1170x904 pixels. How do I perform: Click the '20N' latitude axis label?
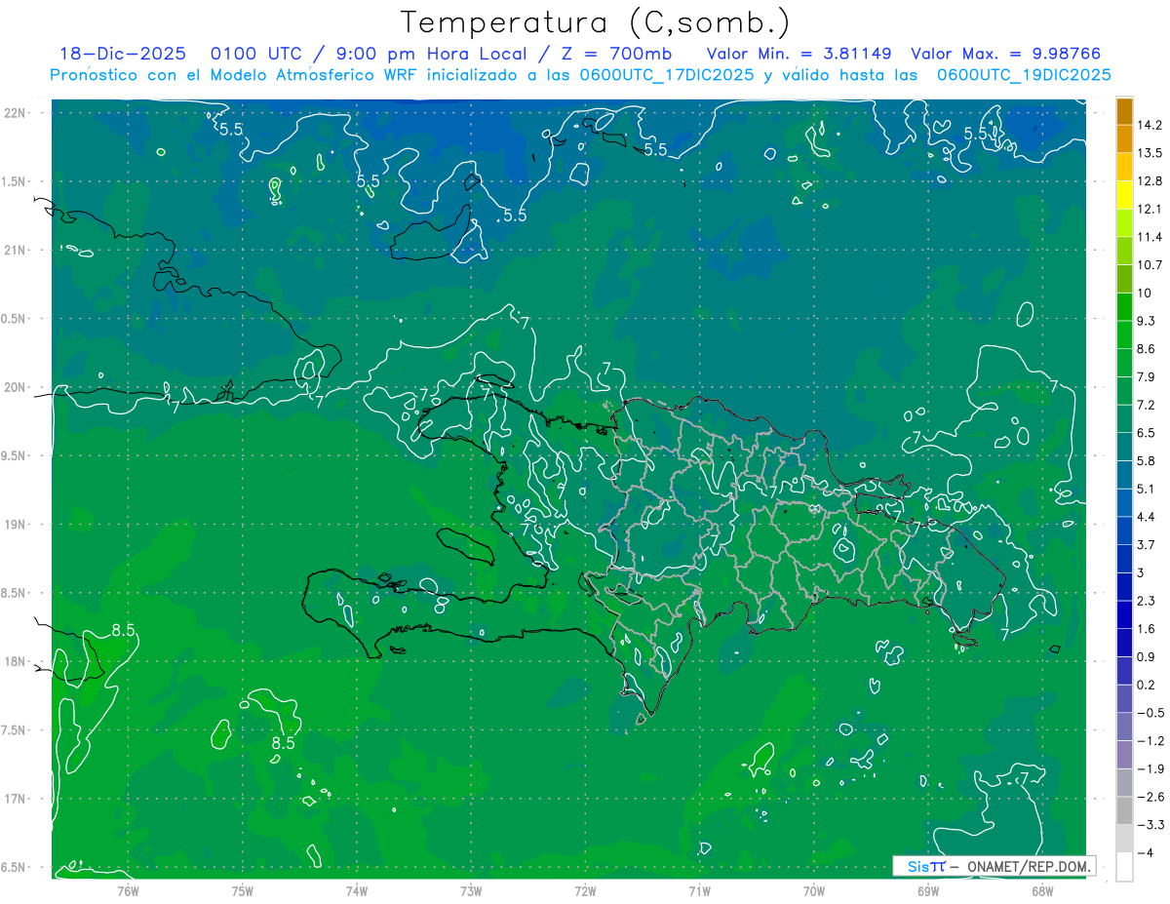(17, 387)
